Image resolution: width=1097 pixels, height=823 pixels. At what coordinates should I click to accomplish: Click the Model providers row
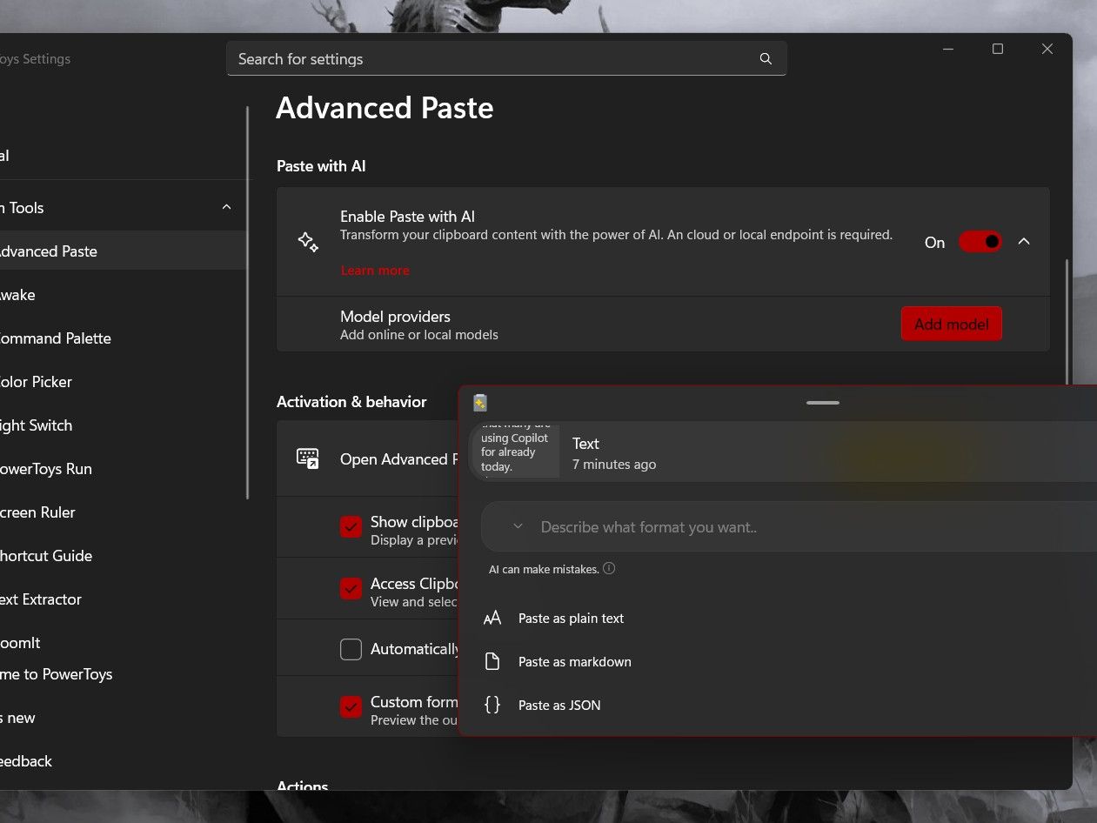[663, 324]
